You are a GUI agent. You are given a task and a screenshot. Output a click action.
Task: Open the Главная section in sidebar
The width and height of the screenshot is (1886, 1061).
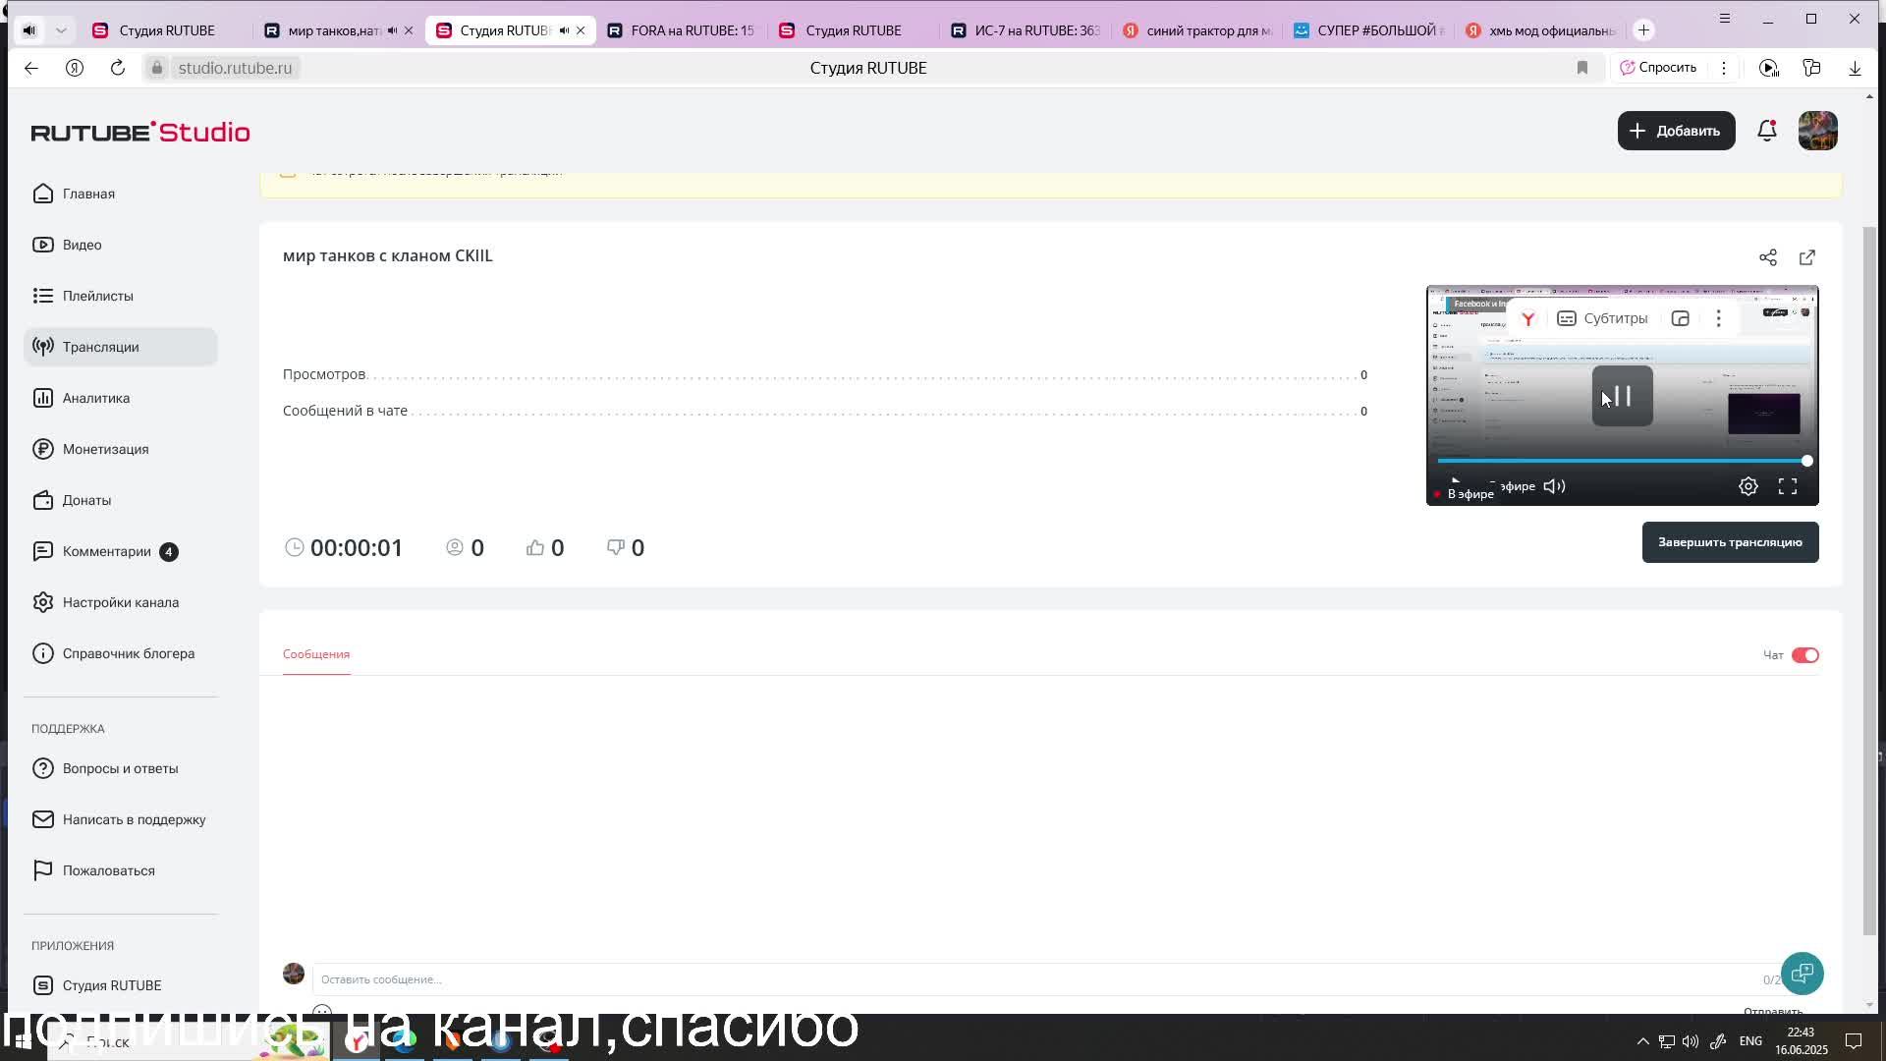[x=120, y=194]
